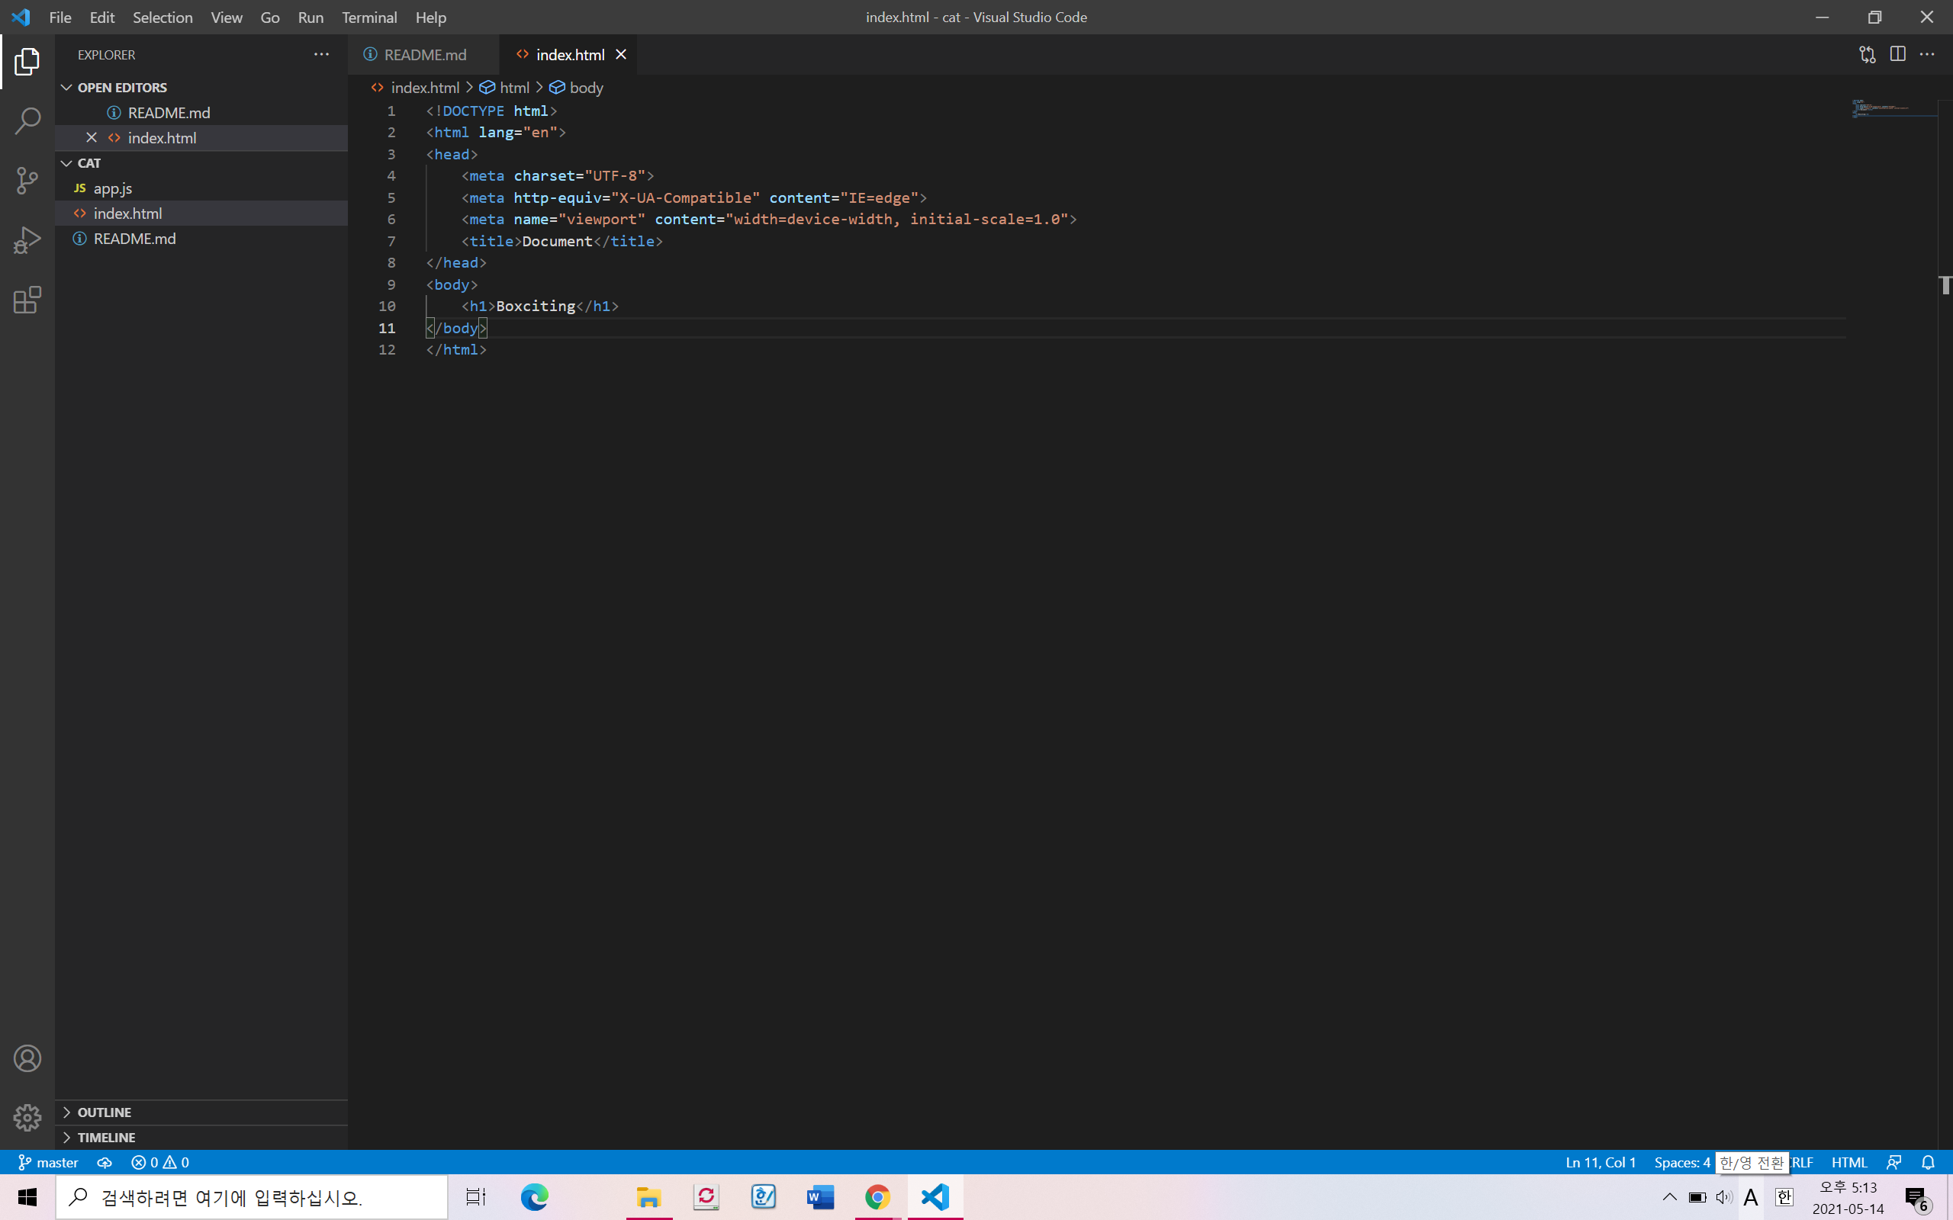Click the Accounts icon

pyautogui.click(x=27, y=1058)
